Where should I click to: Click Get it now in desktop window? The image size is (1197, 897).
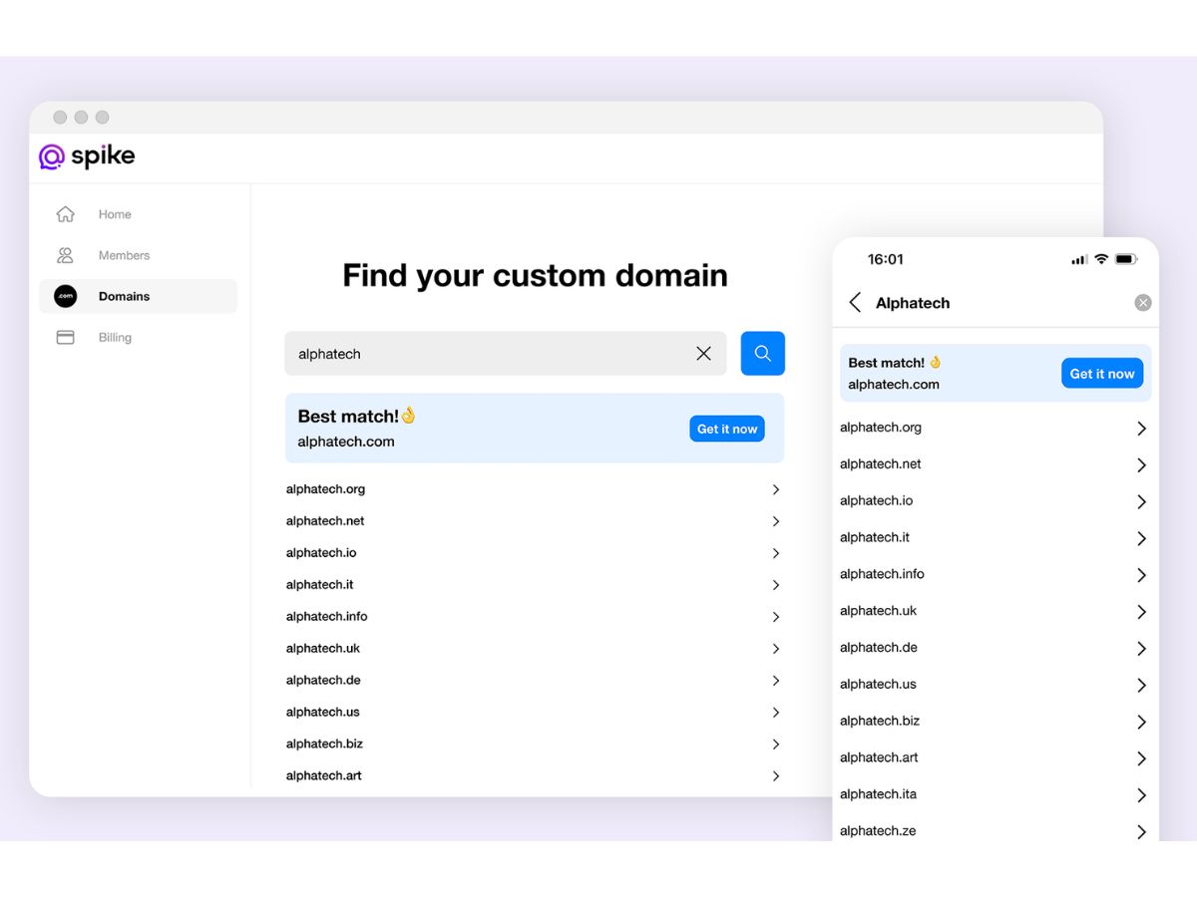tap(727, 429)
